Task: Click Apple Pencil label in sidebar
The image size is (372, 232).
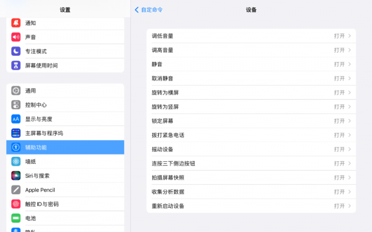Action: pyautogui.click(x=40, y=190)
